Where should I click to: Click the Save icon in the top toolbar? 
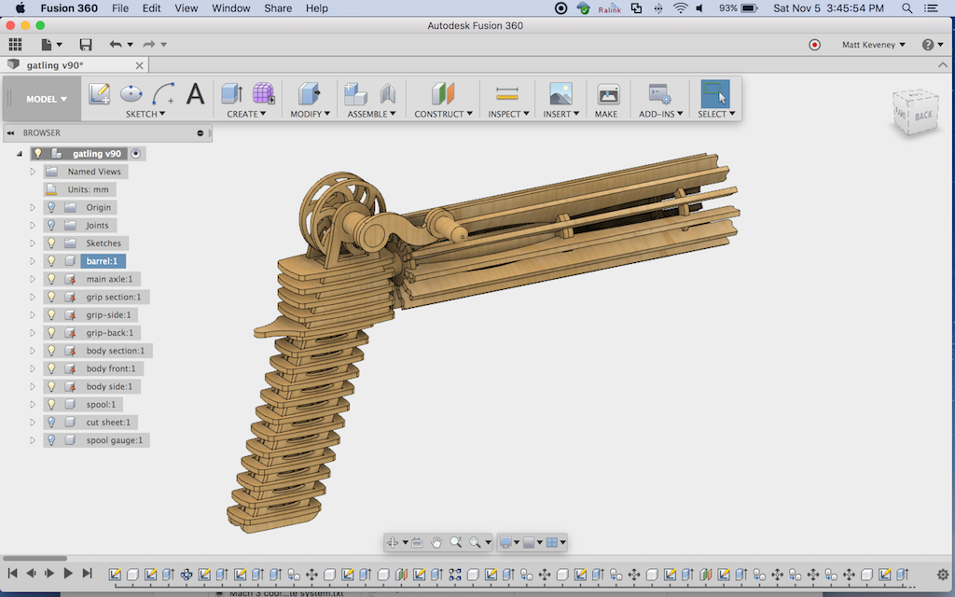point(86,45)
